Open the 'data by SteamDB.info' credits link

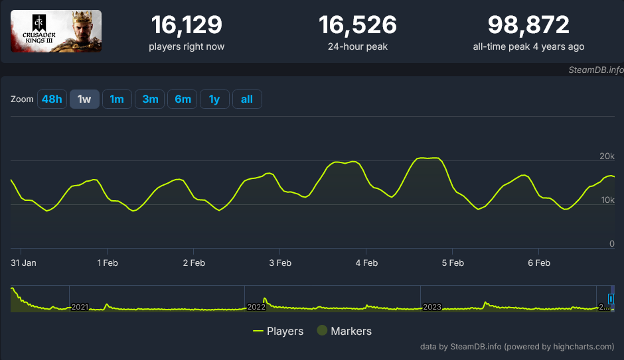(517, 347)
